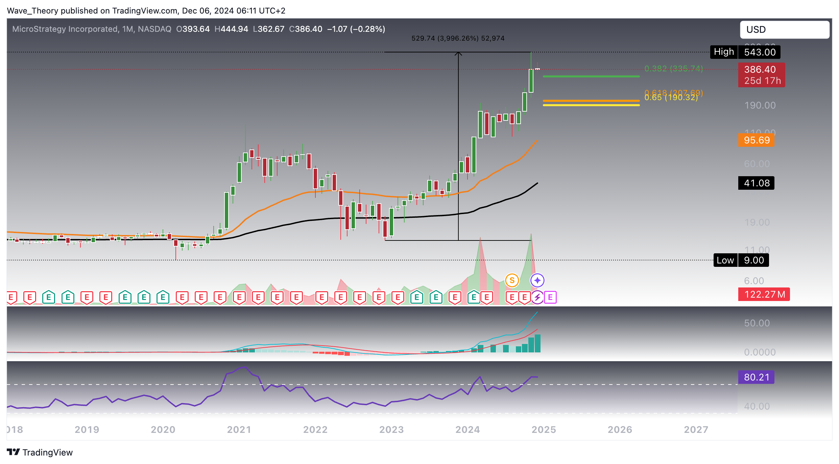Click the '0.65 (190.32)' Fibonacci text
Screen dimensions: 839x464
[x=671, y=97]
